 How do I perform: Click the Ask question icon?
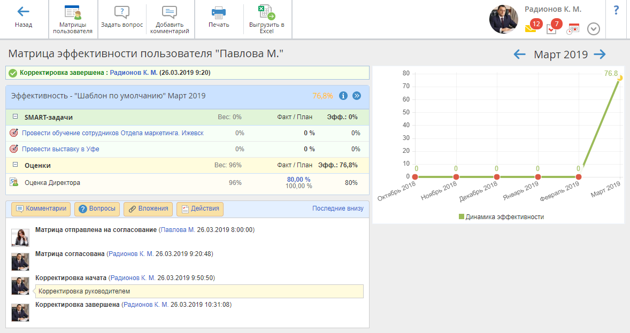122,12
